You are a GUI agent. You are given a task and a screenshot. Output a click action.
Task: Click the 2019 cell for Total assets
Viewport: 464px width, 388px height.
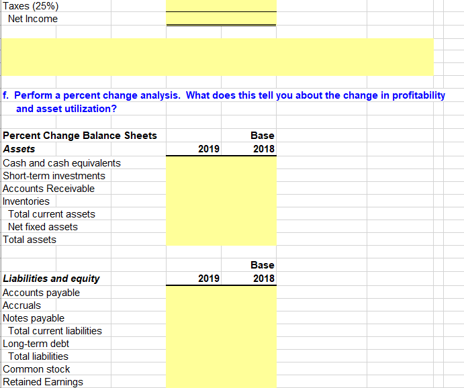click(193, 239)
